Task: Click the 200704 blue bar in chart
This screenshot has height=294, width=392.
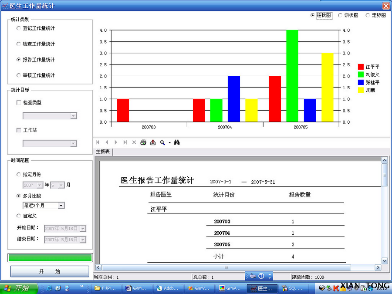Action: 234,99
